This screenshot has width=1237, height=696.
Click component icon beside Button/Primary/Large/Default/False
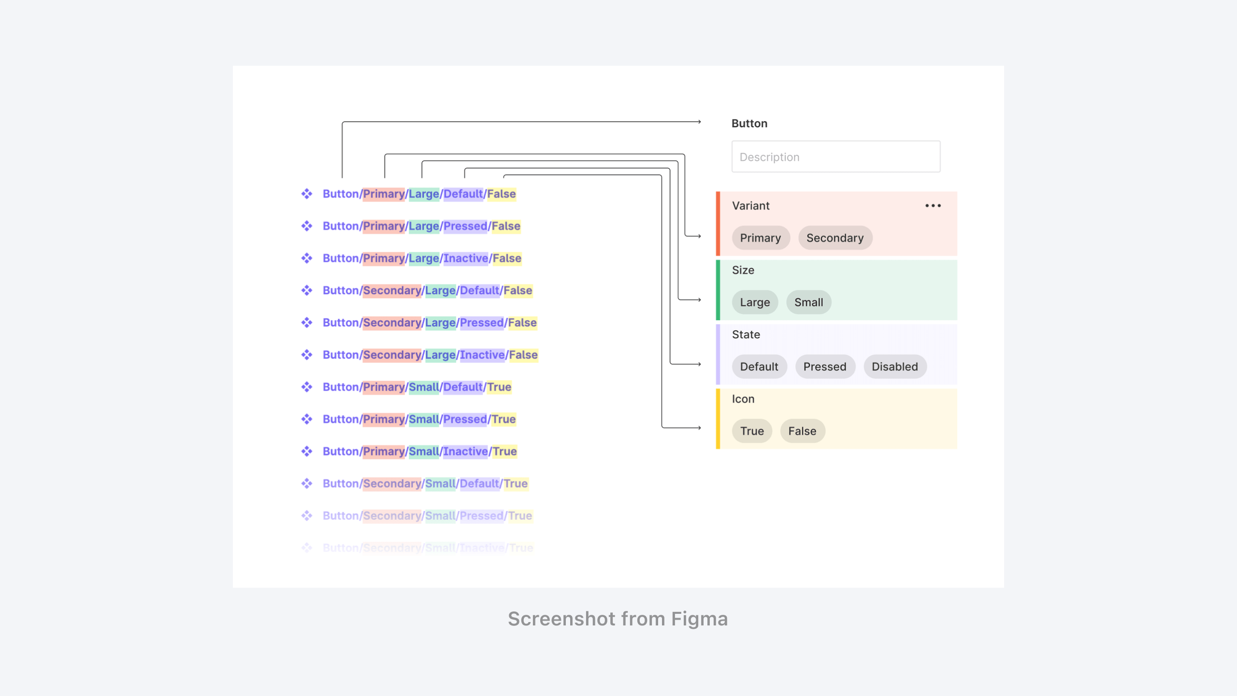(x=307, y=194)
